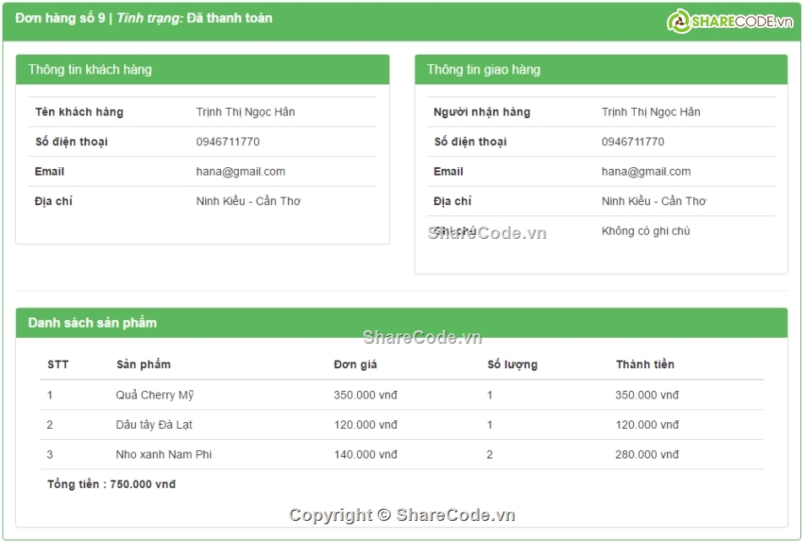Click the 'Số lượng' column header
802x542 pixels.
pos(512,365)
